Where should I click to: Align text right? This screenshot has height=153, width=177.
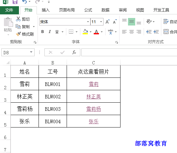point(139,32)
